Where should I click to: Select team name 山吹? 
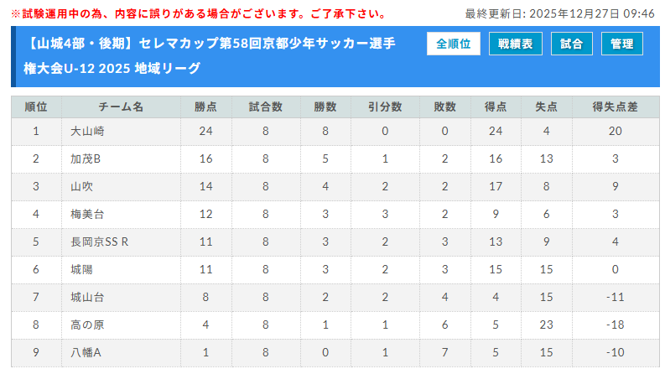(x=81, y=186)
